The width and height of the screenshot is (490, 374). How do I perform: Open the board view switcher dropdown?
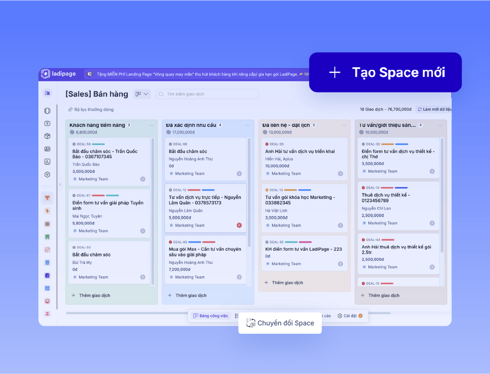142,94
